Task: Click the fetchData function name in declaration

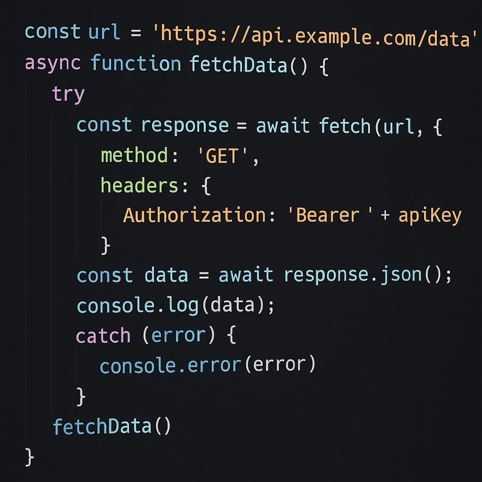Action: [x=238, y=64]
